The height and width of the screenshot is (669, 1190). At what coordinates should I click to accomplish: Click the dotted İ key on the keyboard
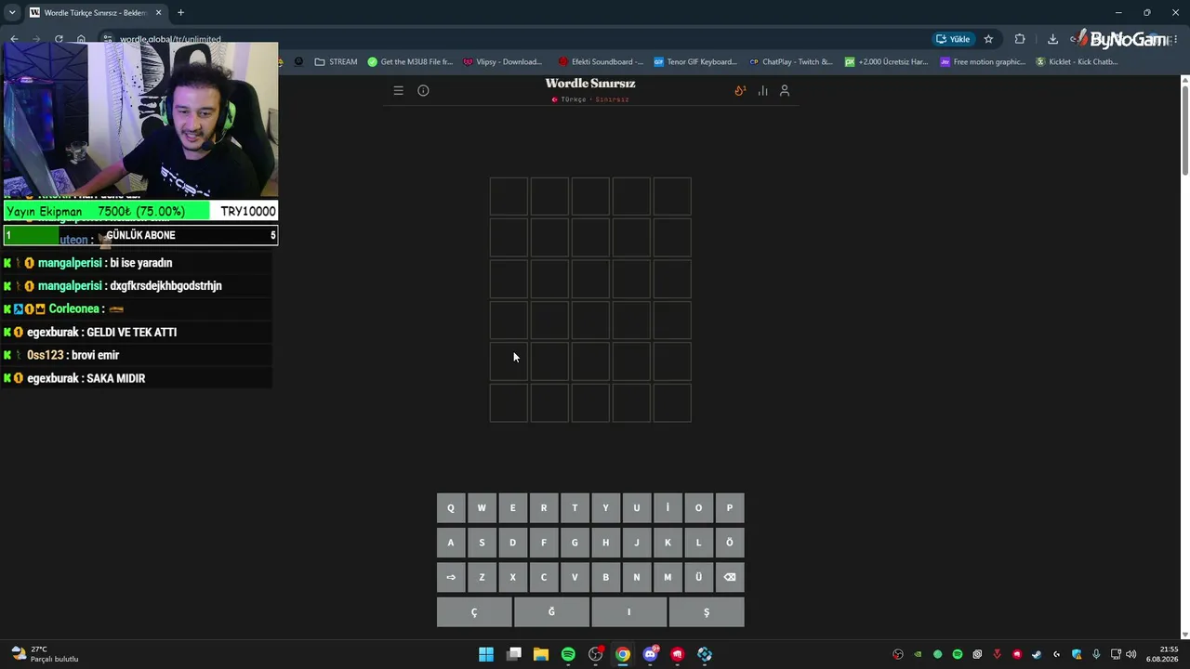coord(668,508)
